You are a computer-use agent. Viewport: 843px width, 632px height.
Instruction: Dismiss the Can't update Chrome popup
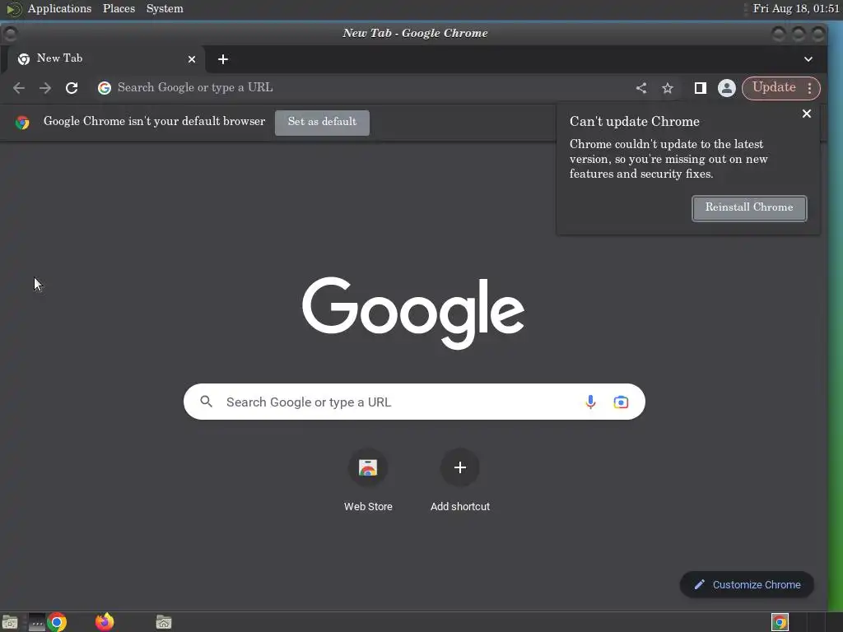[x=807, y=114]
